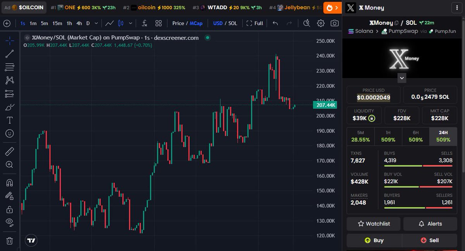Select the 24H stats tab
This screenshot has height=251, width=465.
443,136
